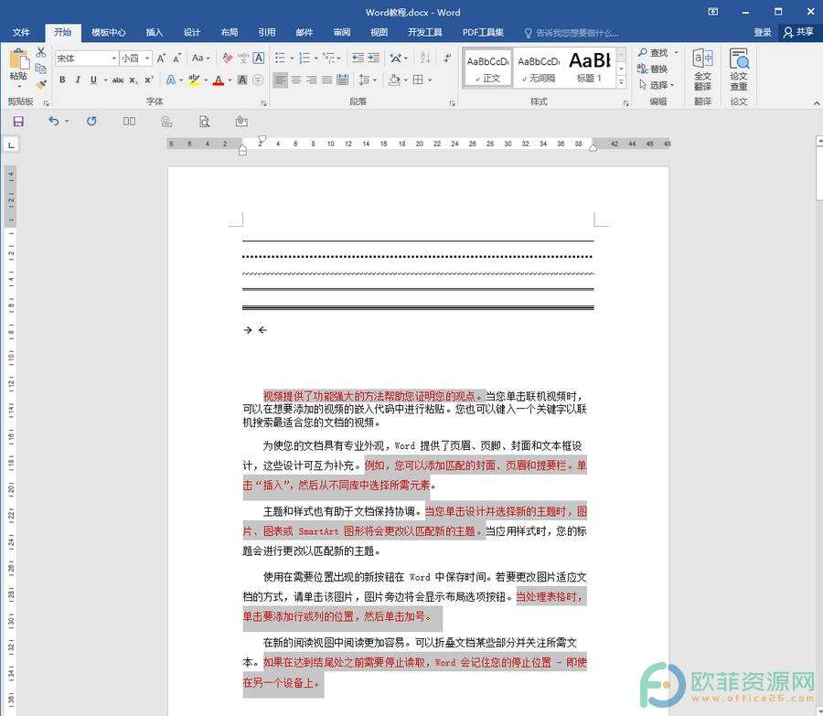Apply the 标题 1 (Heading 1) style
The image size is (823, 716).
click(590, 67)
